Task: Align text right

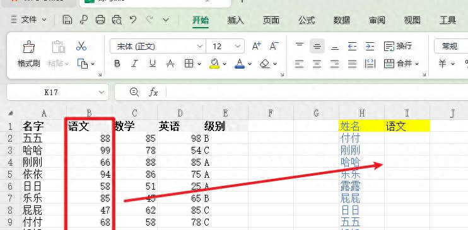Action: [x=335, y=64]
